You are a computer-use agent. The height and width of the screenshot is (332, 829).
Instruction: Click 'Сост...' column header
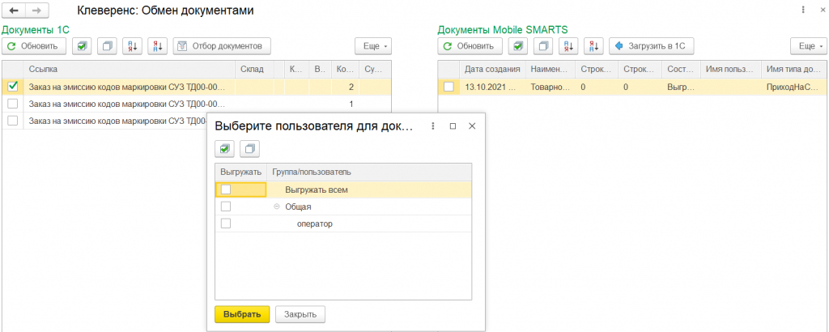pyautogui.click(x=681, y=70)
